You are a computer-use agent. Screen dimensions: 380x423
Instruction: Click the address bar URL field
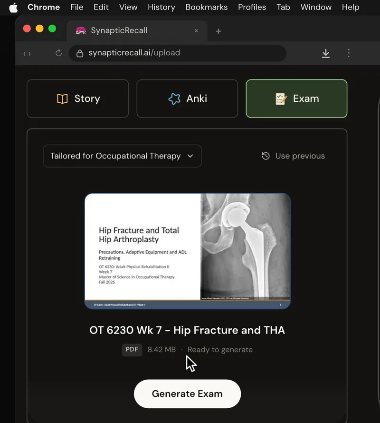178,53
